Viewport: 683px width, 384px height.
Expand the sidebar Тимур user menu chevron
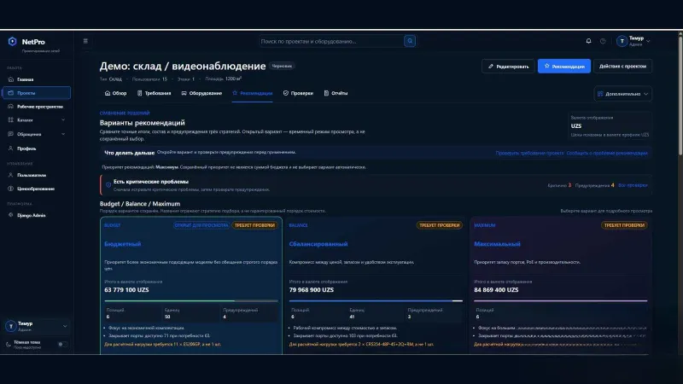65,326
